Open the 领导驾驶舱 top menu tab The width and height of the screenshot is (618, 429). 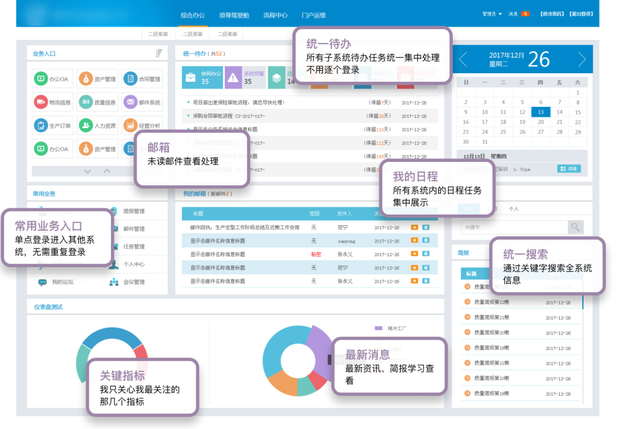pos(233,15)
